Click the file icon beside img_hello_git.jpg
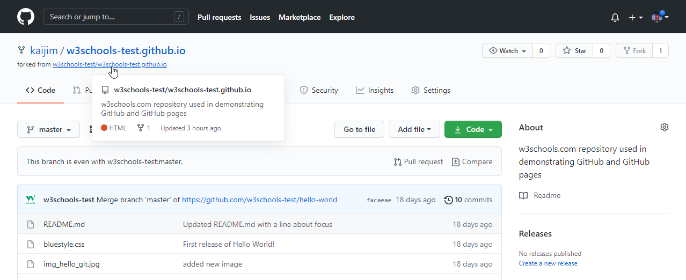The image size is (686, 280). coord(31,264)
